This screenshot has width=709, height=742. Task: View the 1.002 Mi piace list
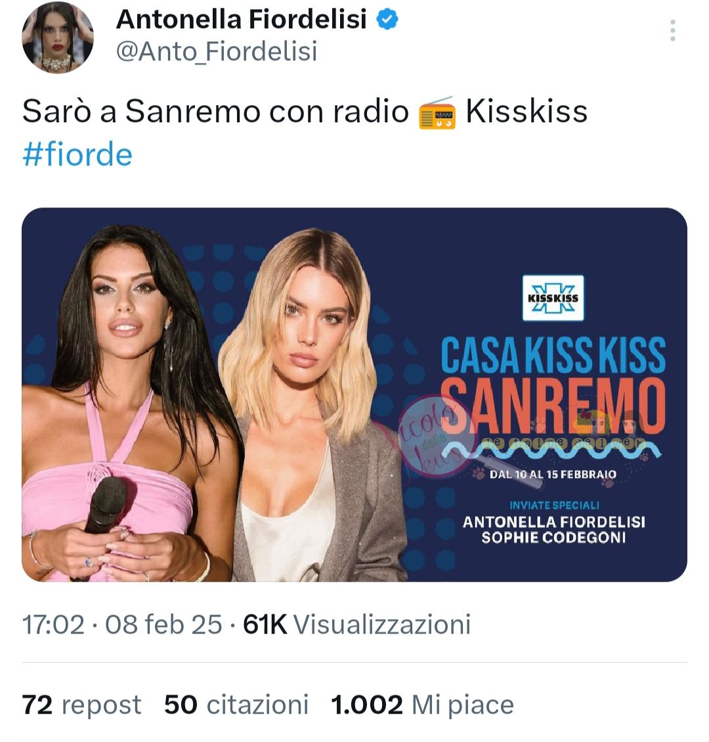tap(422, 705)
